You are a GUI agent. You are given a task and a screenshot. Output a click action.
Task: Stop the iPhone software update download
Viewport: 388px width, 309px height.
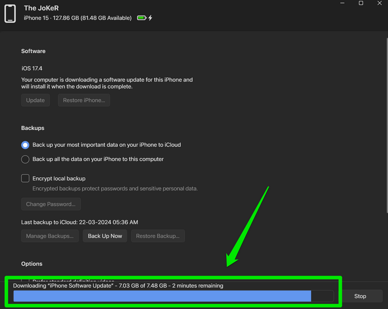pos(360,296)
